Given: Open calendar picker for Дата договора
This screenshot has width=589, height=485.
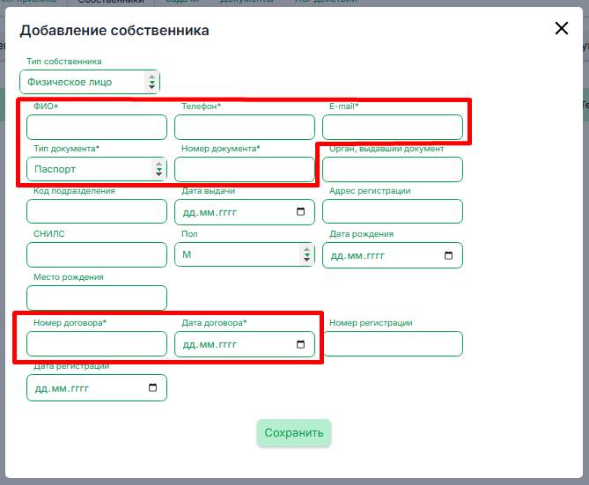Looking at the screenshot, I should pyautogui.click(x=300, y=344).
